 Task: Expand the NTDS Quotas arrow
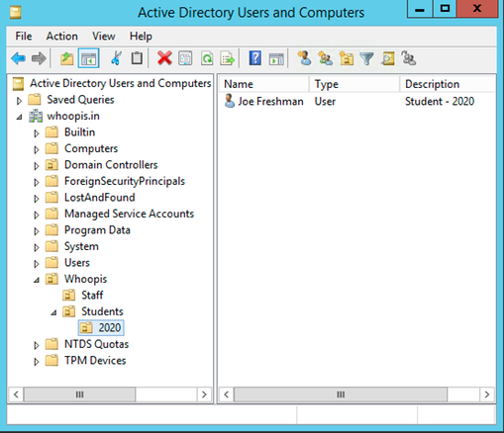[x=37, y=345]
